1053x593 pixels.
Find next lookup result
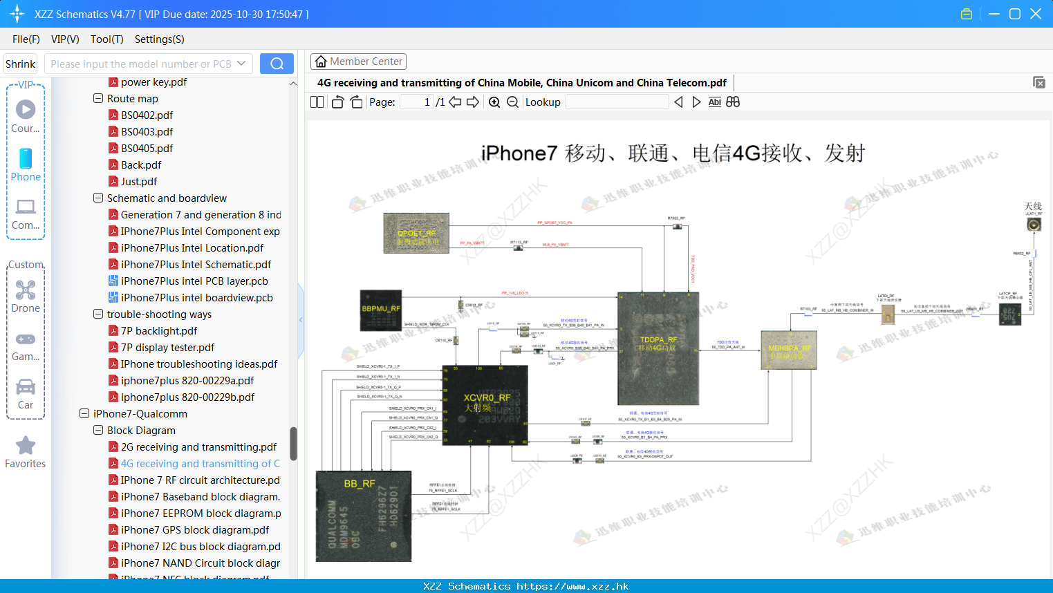[x=696, y=102]
